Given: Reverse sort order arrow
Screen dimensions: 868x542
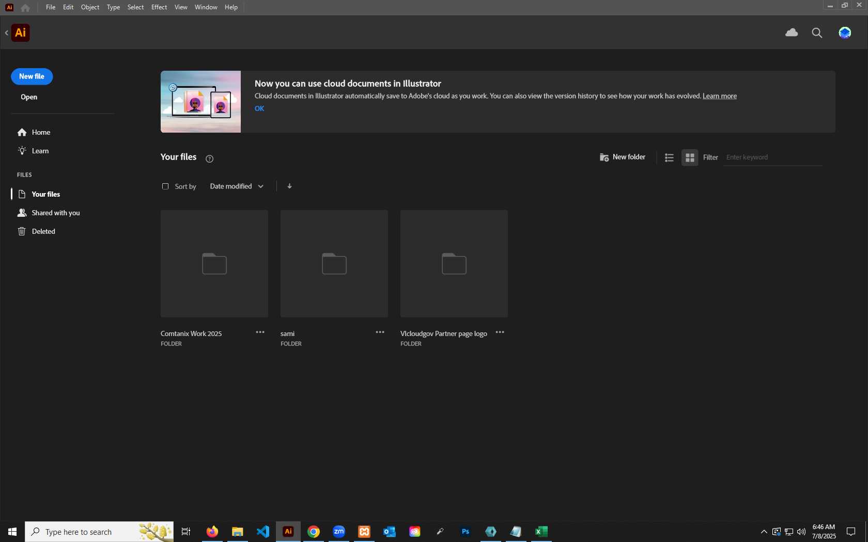Looking at the screenshot, I should tap(289, 186).
